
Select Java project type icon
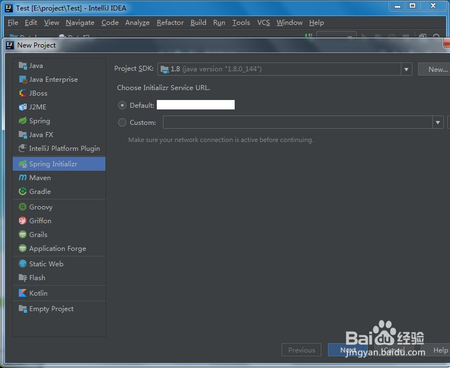click(x=23, y=66)
